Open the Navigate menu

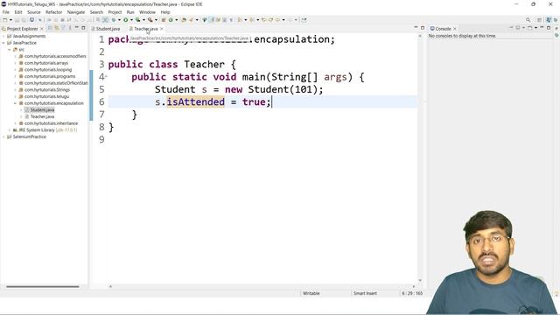(76, 12)
